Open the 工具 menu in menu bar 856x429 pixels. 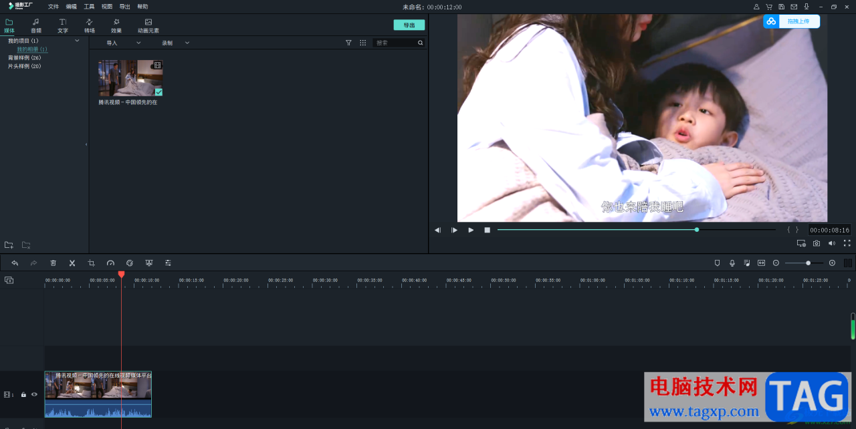tap(89, 7)
